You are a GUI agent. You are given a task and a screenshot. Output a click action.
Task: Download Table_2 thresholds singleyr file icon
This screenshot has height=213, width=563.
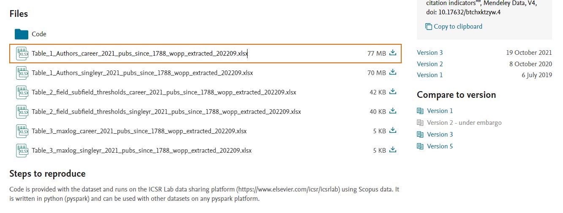(x=393, y=111)
